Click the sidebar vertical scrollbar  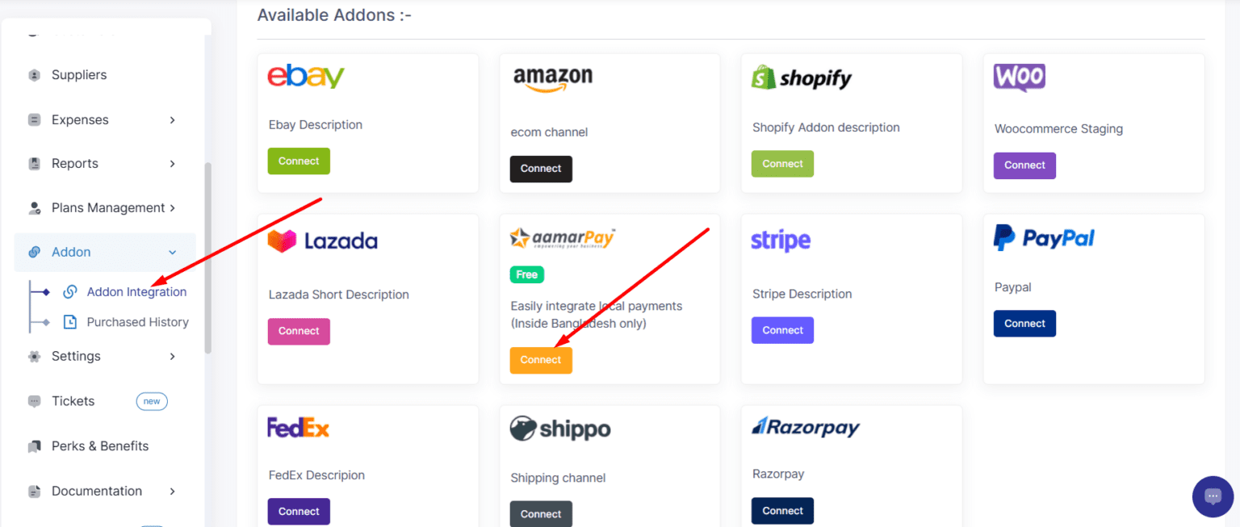tap(208, 258)
